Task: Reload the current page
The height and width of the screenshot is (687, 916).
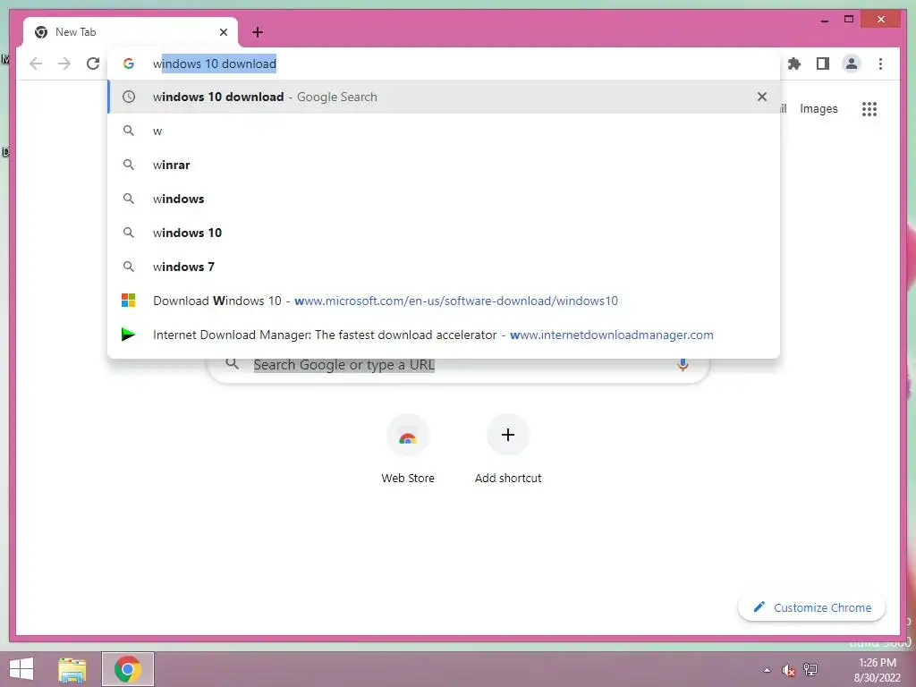Action: click(93, 64)
